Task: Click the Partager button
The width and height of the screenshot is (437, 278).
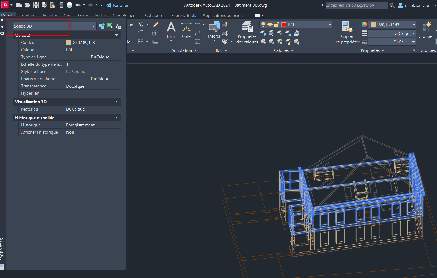Action: click(x=117, y=5)
